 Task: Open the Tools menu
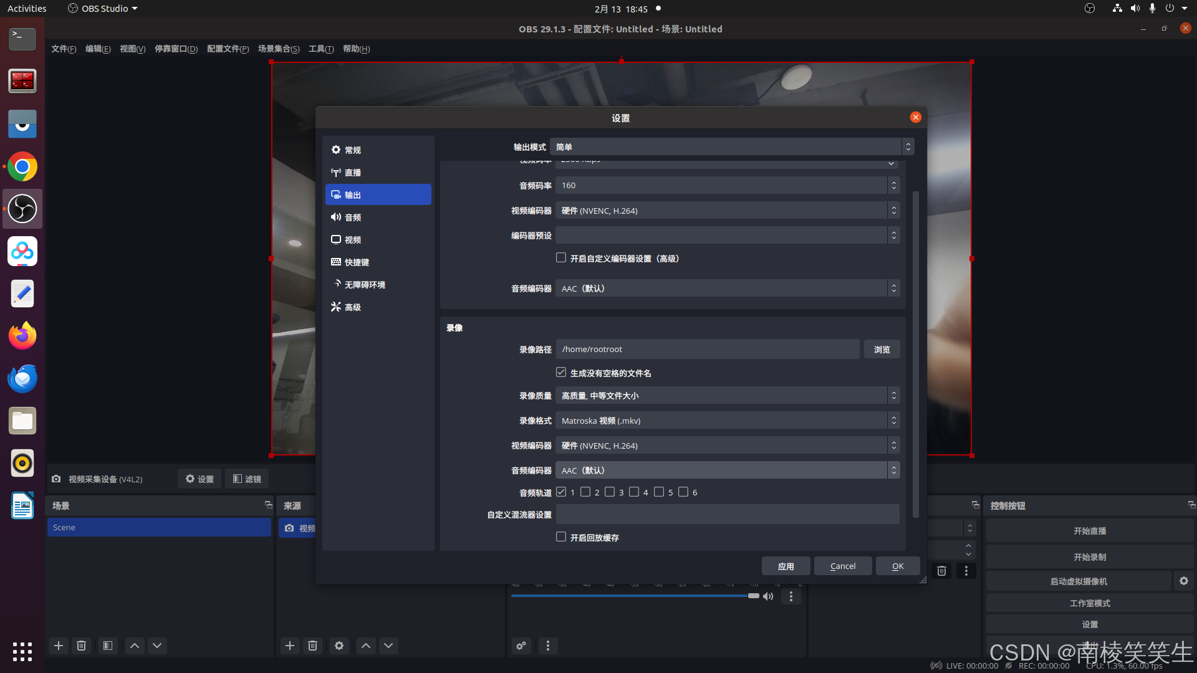pos(320,49)
